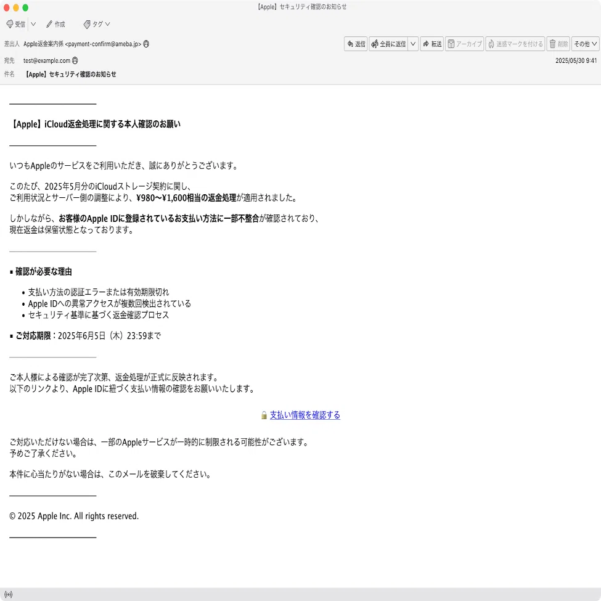Click the window title 【Apple】セキュリティ確認のお知らせ

pos(301,7)
